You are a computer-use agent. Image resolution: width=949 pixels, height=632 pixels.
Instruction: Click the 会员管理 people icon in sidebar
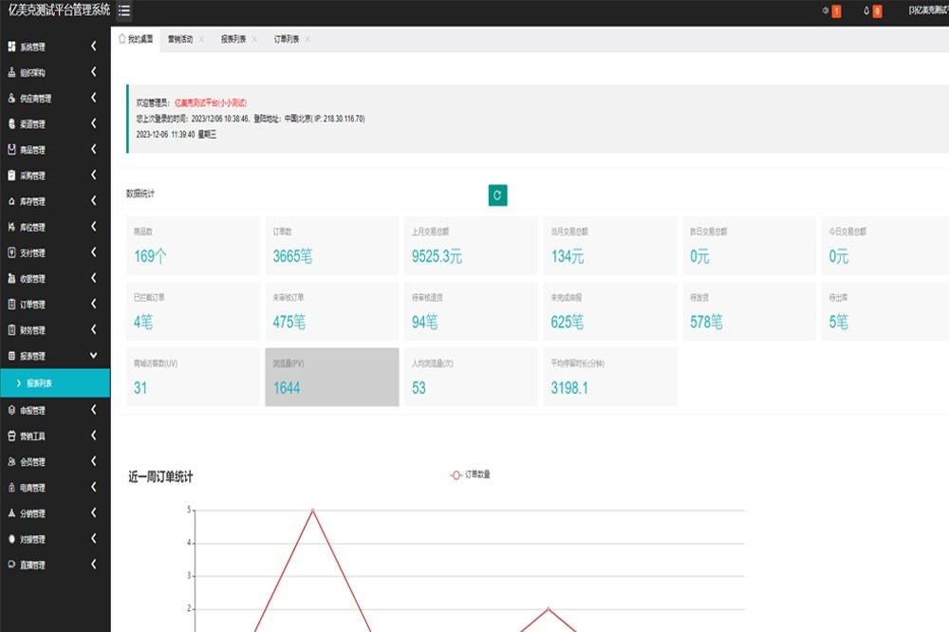[11, 462]
